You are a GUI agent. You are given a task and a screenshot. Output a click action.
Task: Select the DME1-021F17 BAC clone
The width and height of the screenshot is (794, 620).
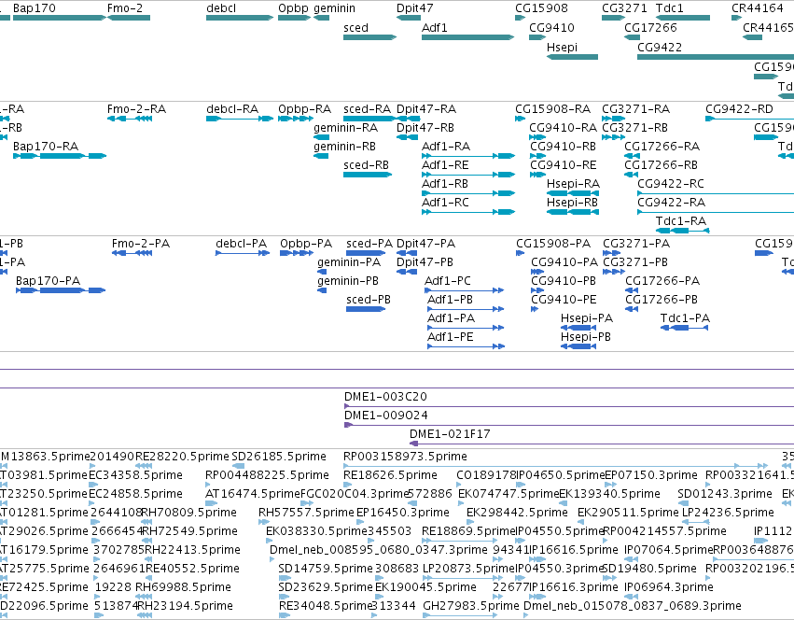click(x=602, y=444)
